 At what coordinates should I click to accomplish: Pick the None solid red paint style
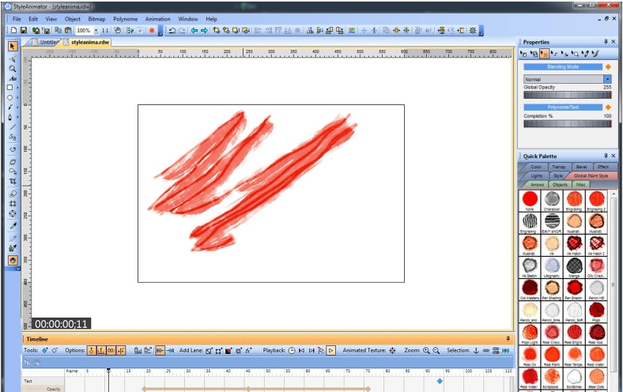pyautogui.click(x=530, y=201)
